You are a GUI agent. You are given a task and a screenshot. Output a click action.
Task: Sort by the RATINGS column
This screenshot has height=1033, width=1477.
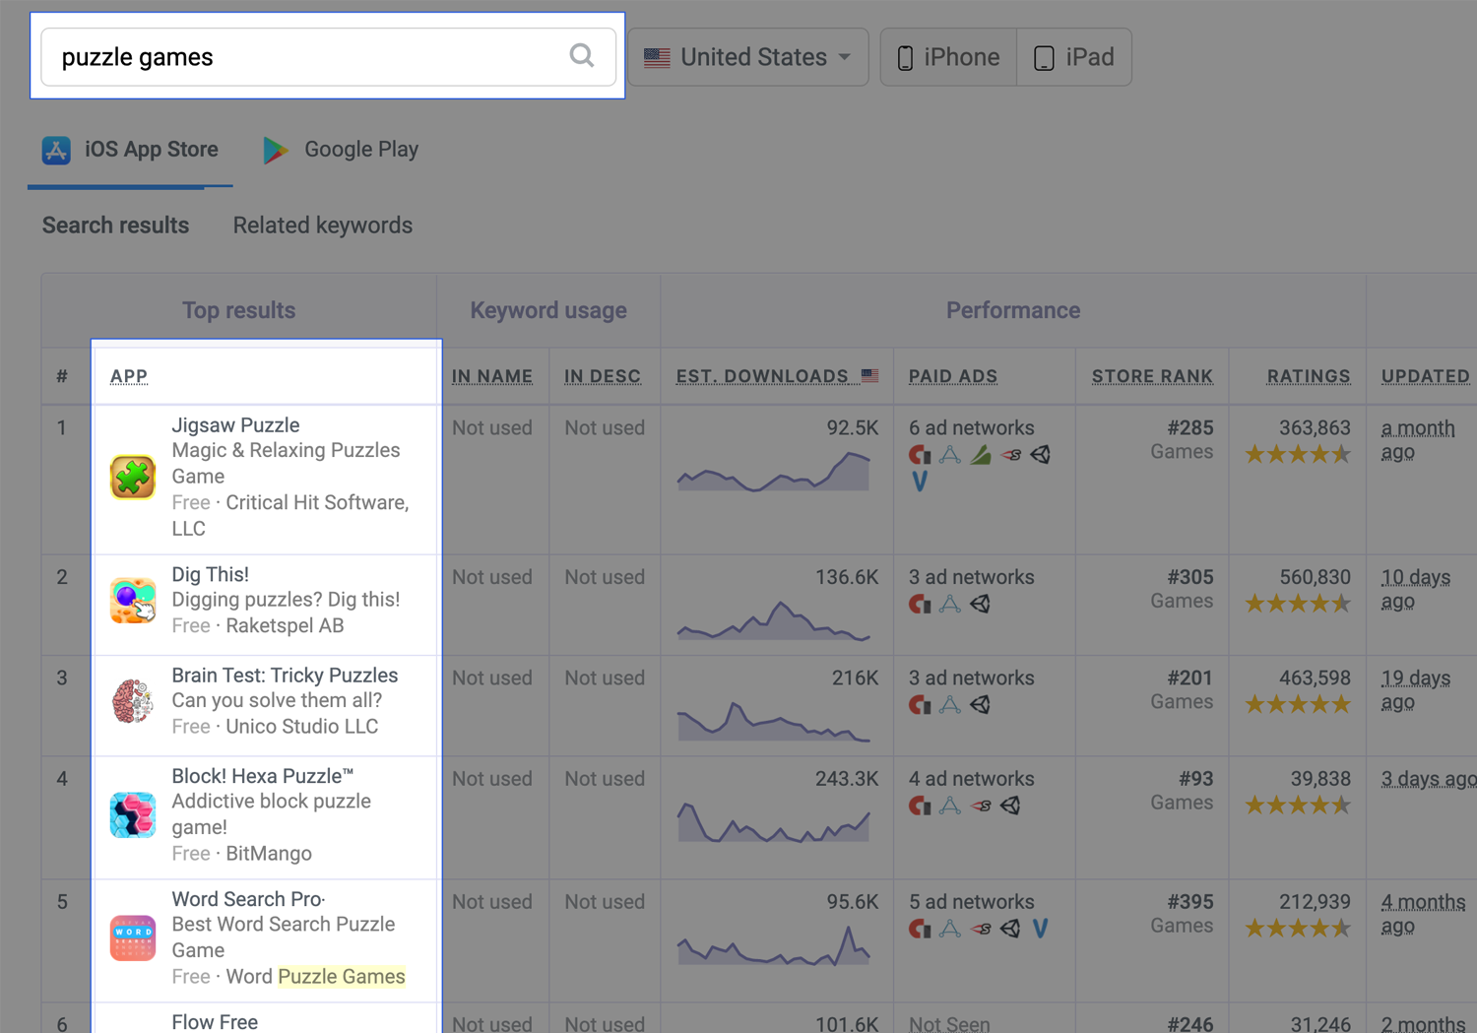[x=1309, y=376]
